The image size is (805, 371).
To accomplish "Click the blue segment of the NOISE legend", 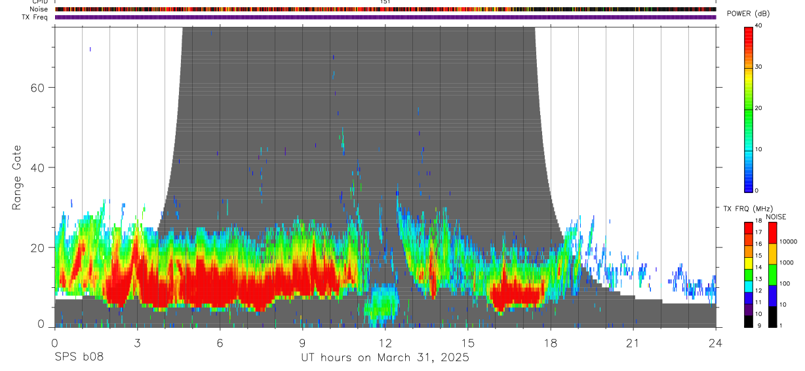I will pos(772,296).
